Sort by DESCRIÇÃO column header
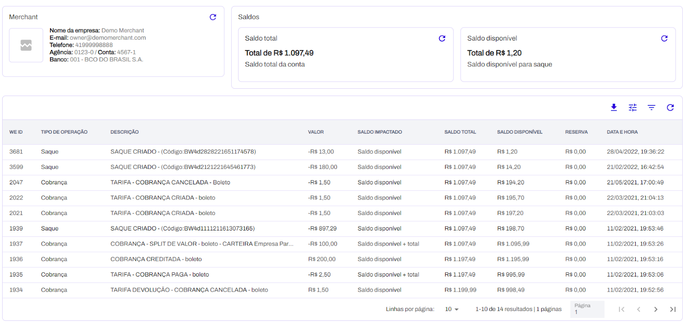Viewport: 690px width, 323px height. [x=125, y=132]
